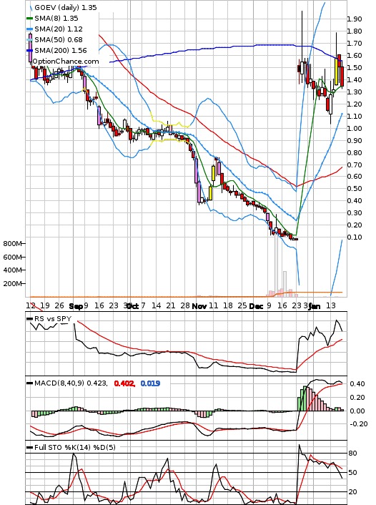Screen dimensions: 376x505
Task: Click the 0.40 MACD axis label
Action: [357, 383]
